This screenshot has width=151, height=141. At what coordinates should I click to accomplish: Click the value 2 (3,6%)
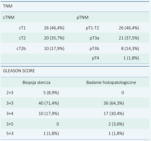click(x=116, y=124)
